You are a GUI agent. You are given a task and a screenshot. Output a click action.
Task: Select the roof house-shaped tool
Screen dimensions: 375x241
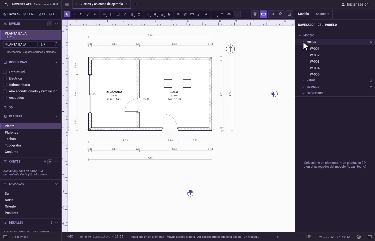tap(139, 14)
